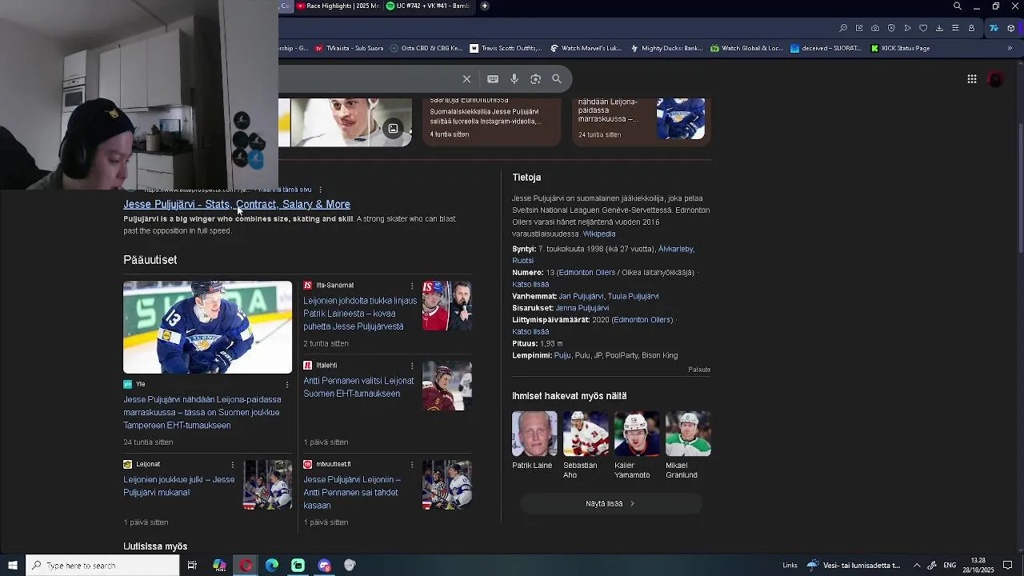Open Travis Scott Outfits bookmark

click(506, 48)
